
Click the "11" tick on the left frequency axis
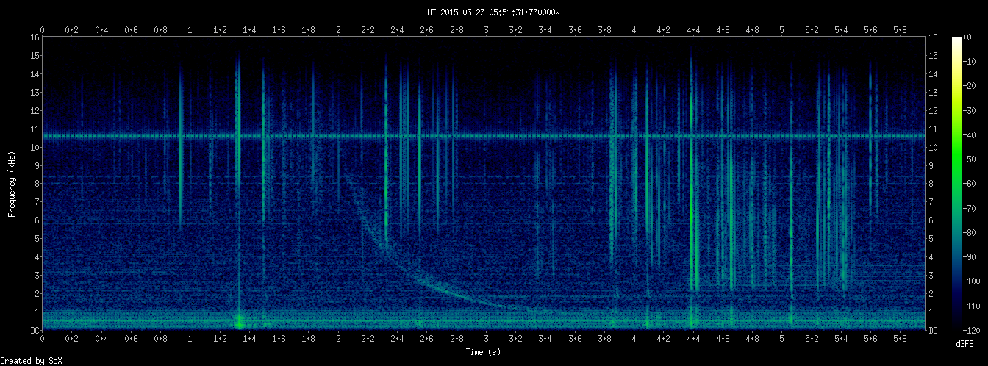(35, 129)
